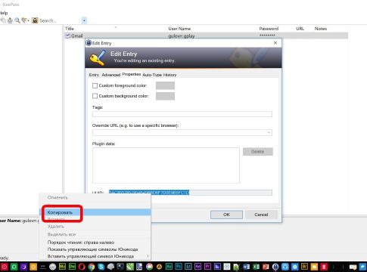
Task: Click the Lock Workspace padlock icon
Action: (x=35, y=20)
